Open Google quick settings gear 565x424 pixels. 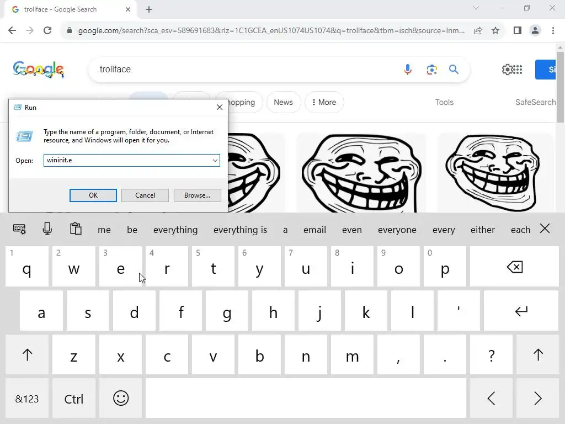point(508,69)
